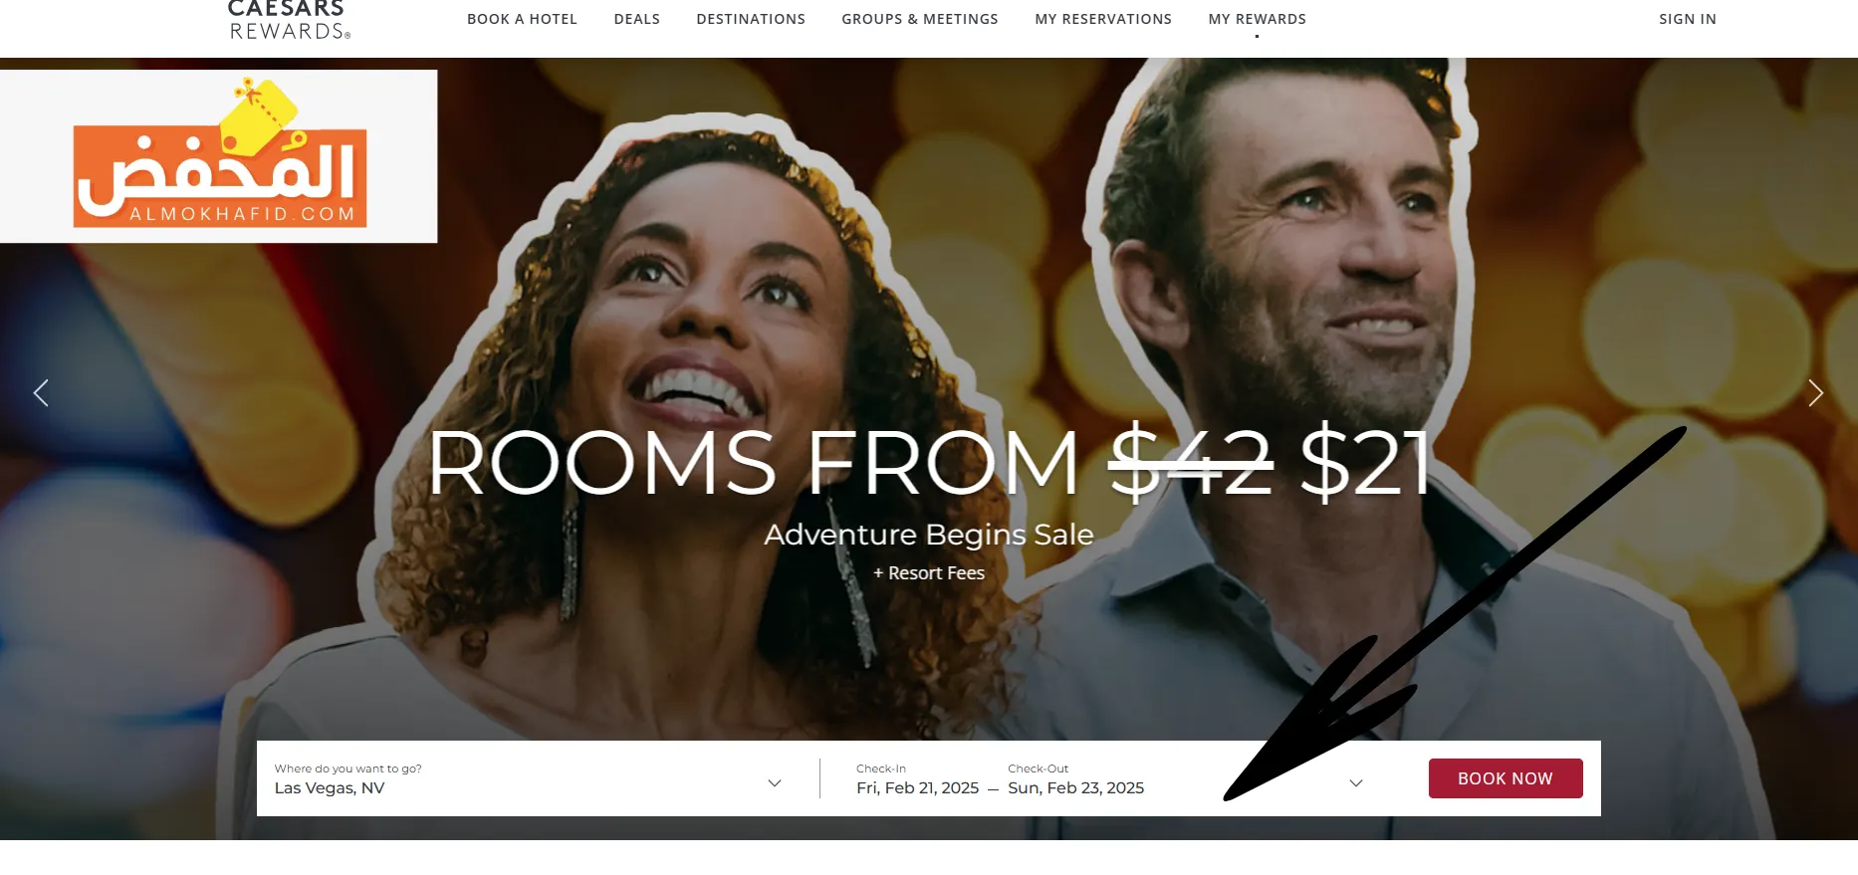
Task: Open the Book a Hotel menu
Action: coord(522,19)
